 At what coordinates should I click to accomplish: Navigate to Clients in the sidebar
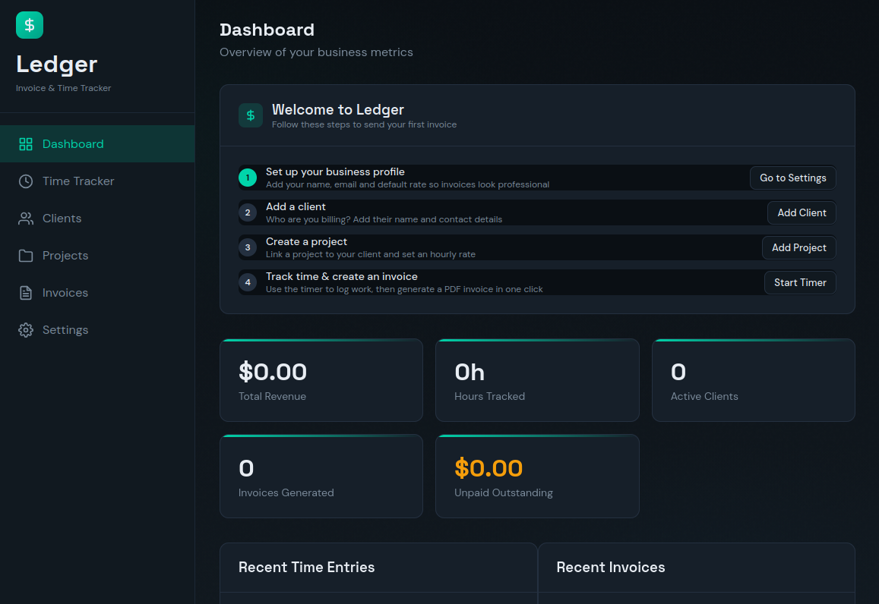97,219
